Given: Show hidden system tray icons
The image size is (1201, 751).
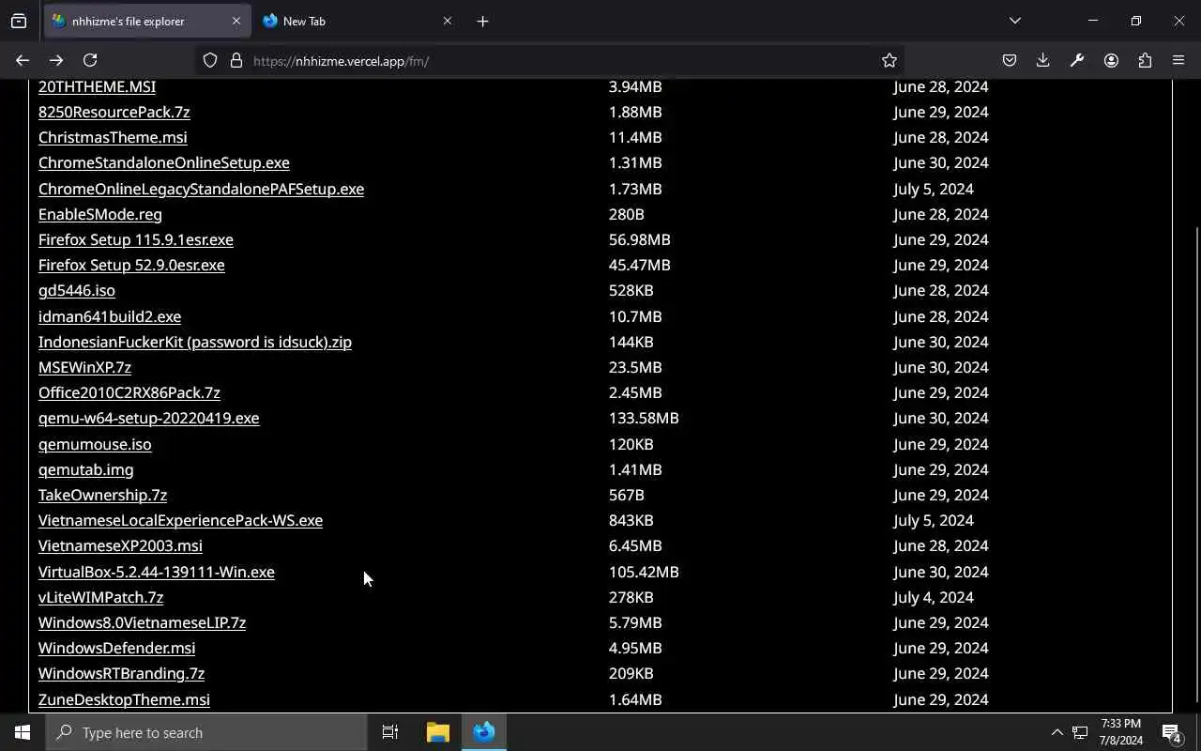Looking at the screenshot, I should click(x=1057, y=732).
